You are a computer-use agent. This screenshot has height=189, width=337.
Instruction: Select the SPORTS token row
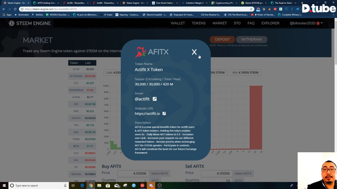pyautogui.click(x=82, y=118)
